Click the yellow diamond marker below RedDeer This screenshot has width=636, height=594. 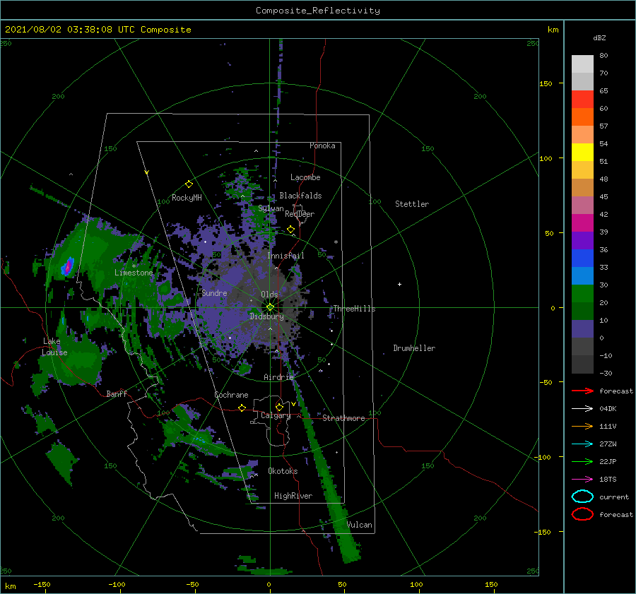pyautogui.click(x=291, y=230)
